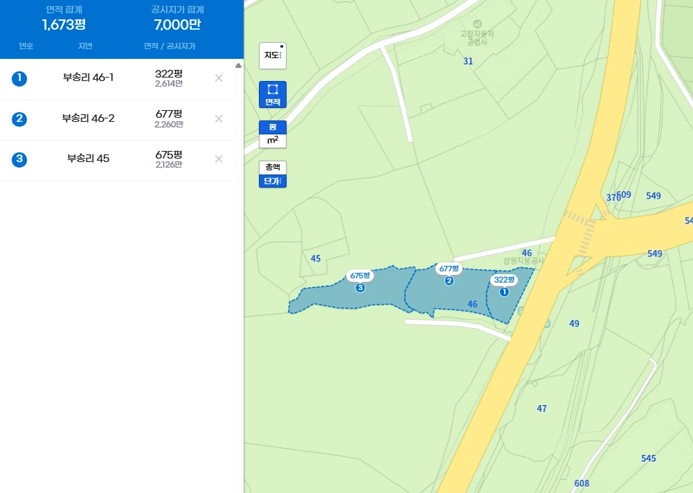This screenshot has width=693, height=493.
Task: Click parcel number 545 on the map
Action: [649, 458]
